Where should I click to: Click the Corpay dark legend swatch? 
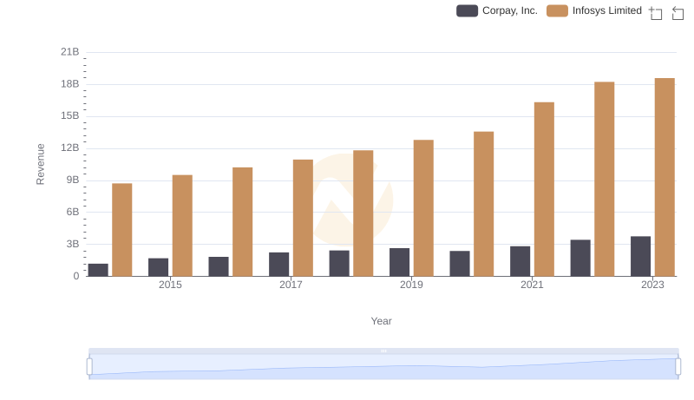click(x=467, y=10)
